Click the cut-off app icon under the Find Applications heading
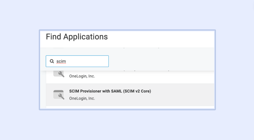This screenshot has height=140, width=254. point(58,48)
